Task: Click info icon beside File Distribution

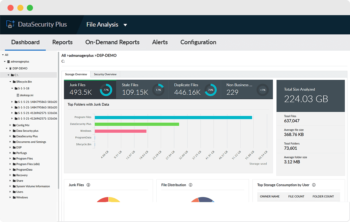Action: [x=190, y=185]
